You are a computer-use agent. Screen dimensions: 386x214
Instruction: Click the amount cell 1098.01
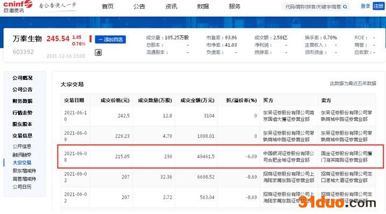(206, 136)
